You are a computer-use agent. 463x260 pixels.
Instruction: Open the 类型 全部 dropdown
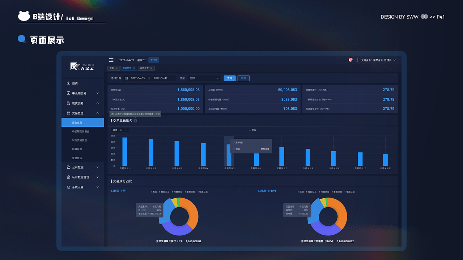click(204, 78)
